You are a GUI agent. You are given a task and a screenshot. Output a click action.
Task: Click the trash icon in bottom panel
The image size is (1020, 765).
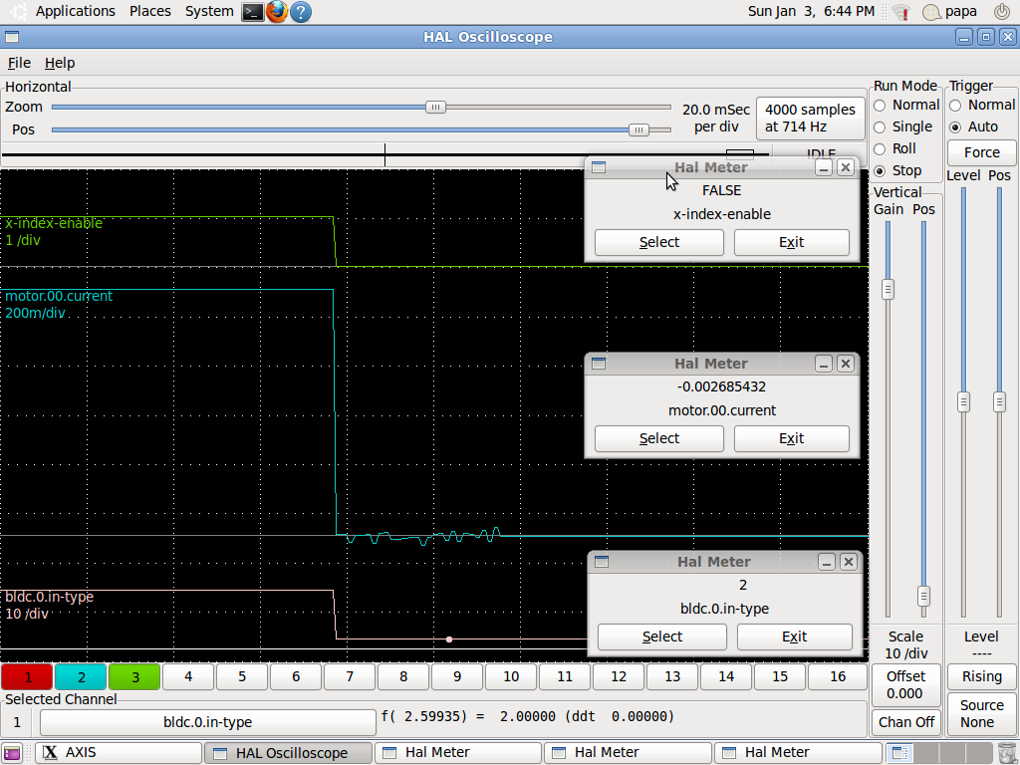1006,752
